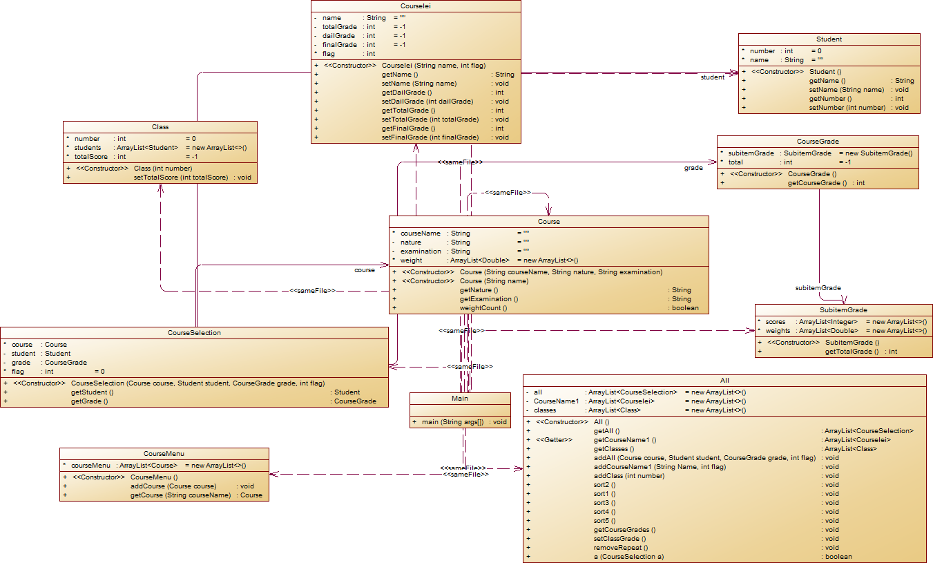Click the Class box header
933x563 pixels.
click(160, 127)
